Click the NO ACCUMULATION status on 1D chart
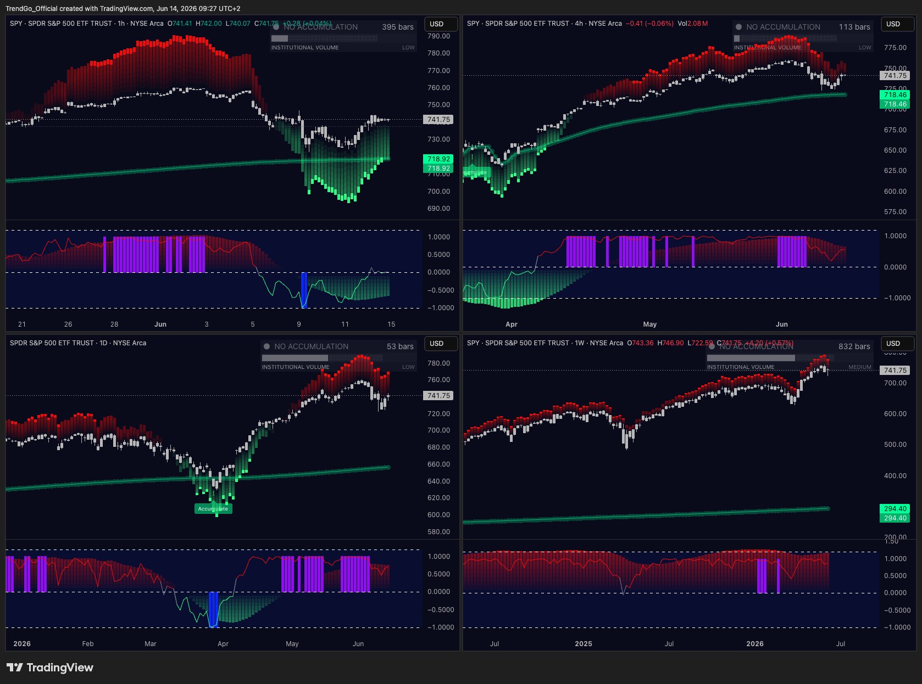 click(x=312, y=346)
